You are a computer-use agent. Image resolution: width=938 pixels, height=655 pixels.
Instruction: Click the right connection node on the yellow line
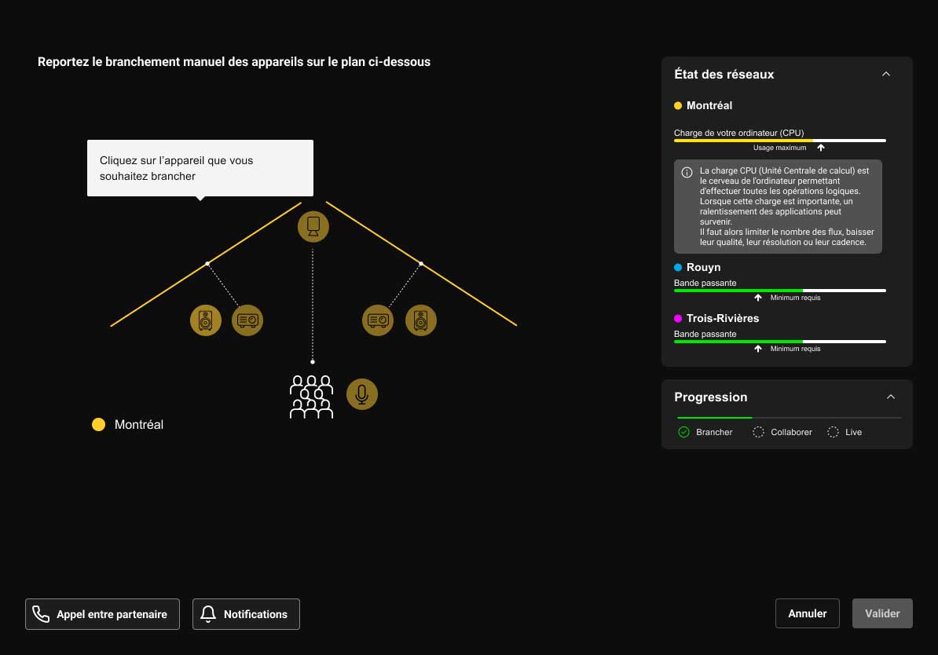pyautogui.click(x=421, y=263)
